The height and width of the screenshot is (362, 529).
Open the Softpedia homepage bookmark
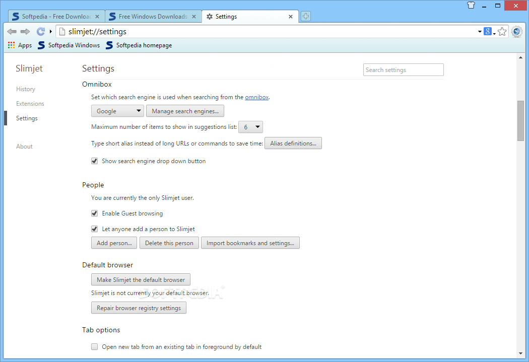(139, 45)
